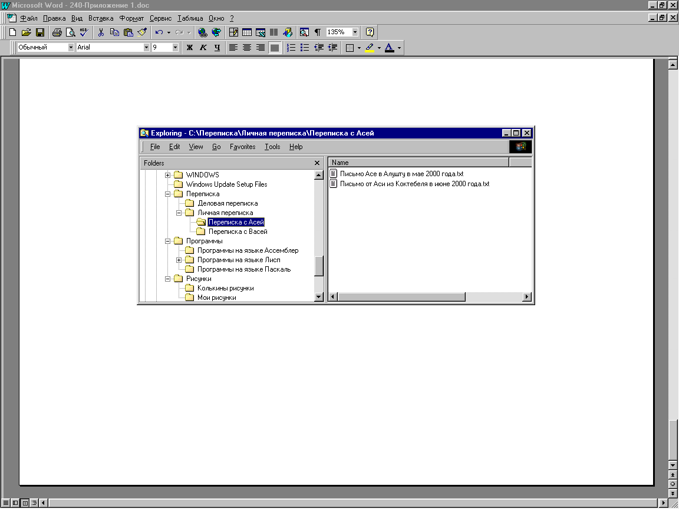Switch to justified alignment
679x509 pixels.
tap(275, 48)
